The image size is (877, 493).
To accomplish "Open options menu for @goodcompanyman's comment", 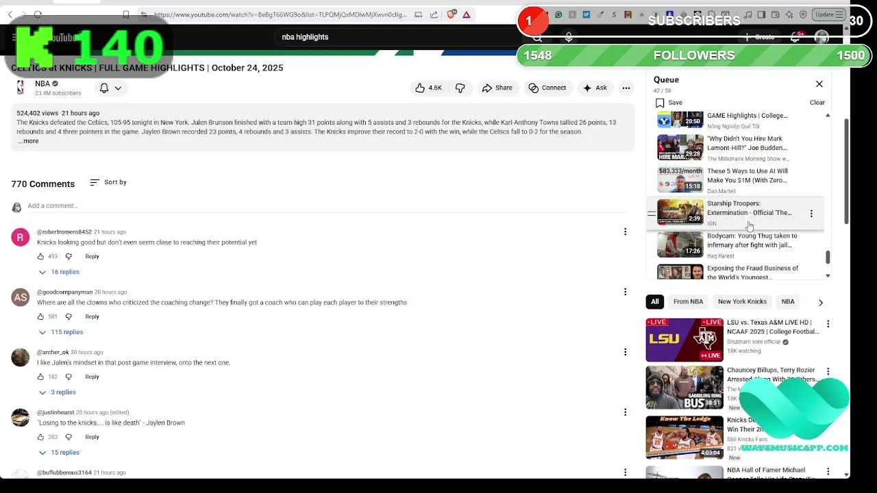I will coord(625,292).
